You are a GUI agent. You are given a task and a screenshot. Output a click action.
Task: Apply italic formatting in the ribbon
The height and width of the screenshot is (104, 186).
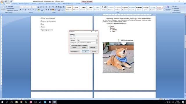click(23, 10)
